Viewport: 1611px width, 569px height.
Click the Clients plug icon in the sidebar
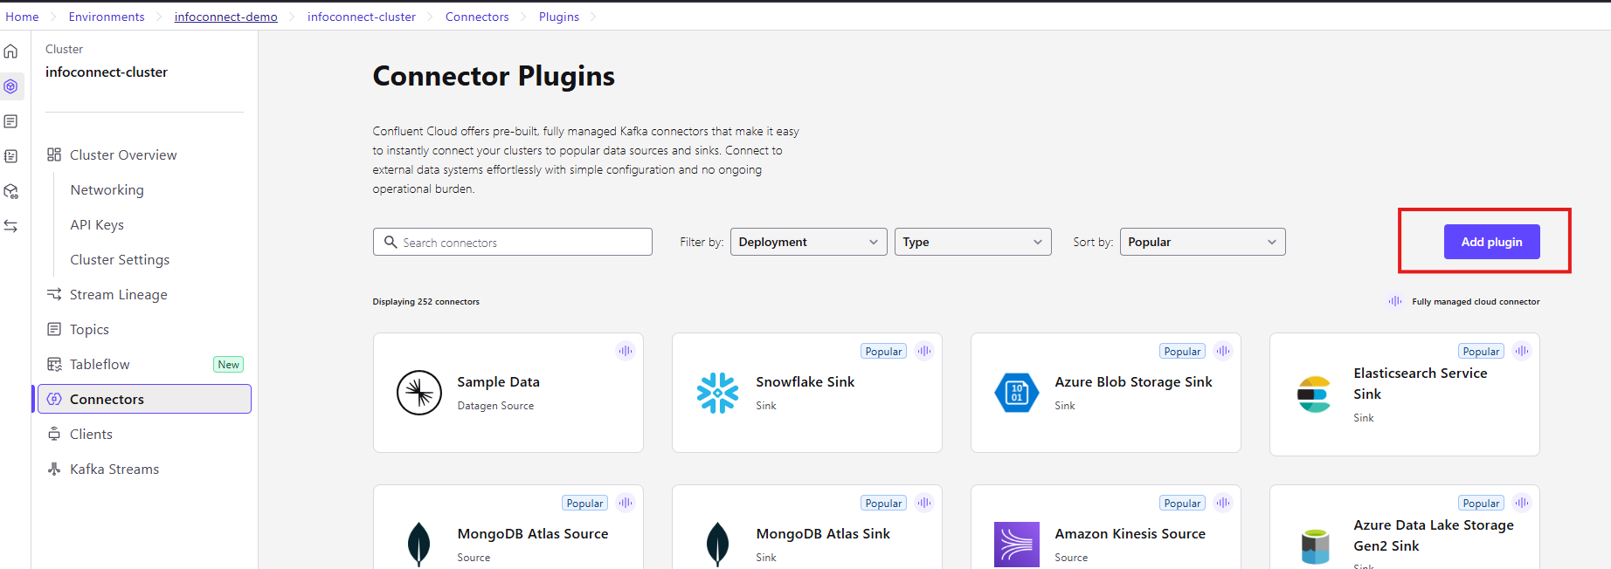54,434
